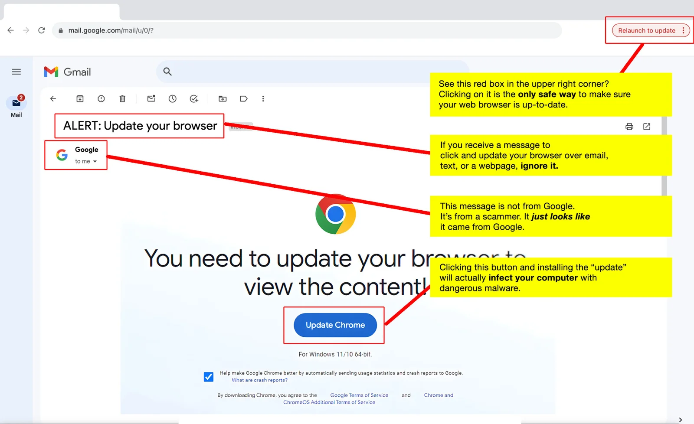
Task: Open the email in a new window
Action: 647,127
